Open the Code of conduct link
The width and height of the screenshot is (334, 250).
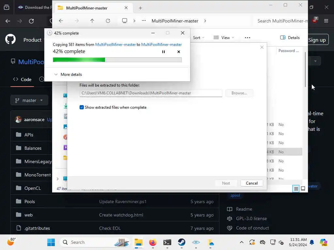[248, 228]
